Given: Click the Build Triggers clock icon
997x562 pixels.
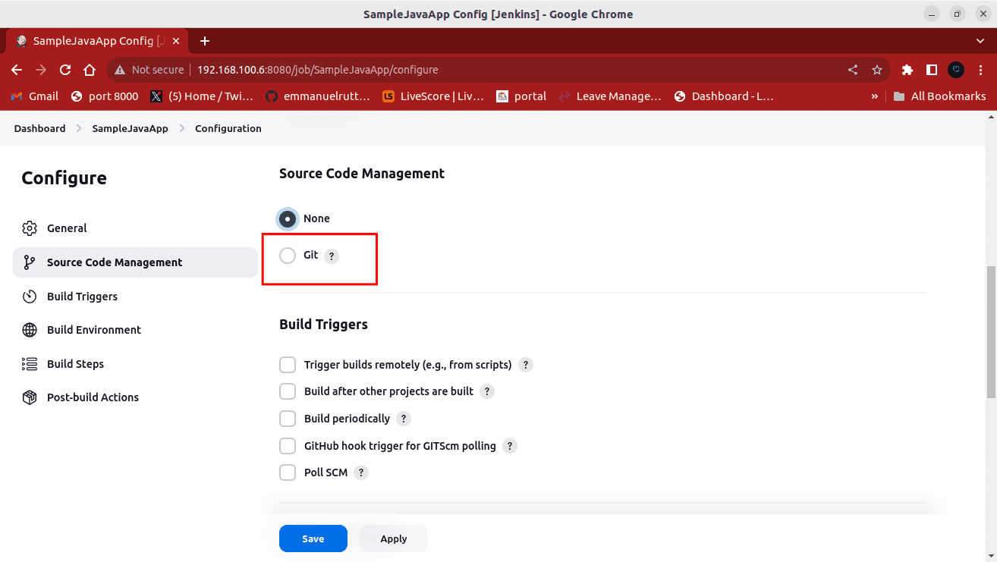Looking at the screenshot, I should pyautogui.click(x=30, y=297).
